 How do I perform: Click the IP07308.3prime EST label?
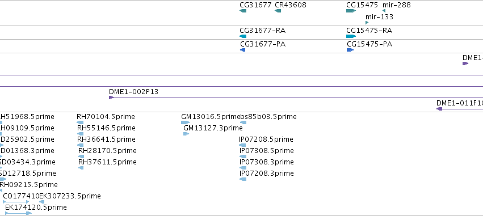266,162
